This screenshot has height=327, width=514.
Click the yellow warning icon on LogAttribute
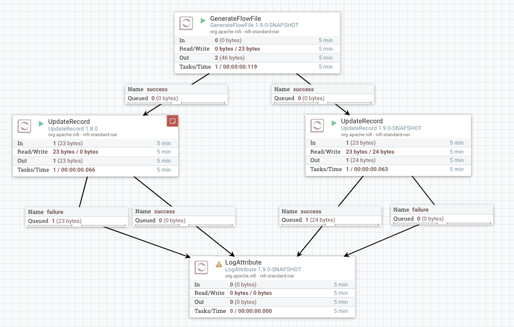(219, 264)
